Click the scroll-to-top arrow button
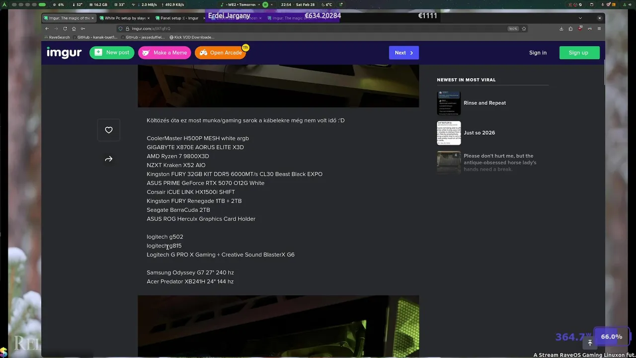The width and height of the screenshot is (636, 358). click(x=590, y=343)
